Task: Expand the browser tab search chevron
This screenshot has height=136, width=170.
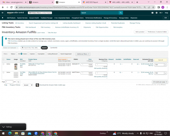Action: [149, 2]
